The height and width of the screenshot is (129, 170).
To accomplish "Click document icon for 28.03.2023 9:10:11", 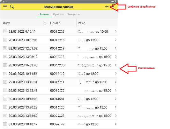I will click(5, 31).
